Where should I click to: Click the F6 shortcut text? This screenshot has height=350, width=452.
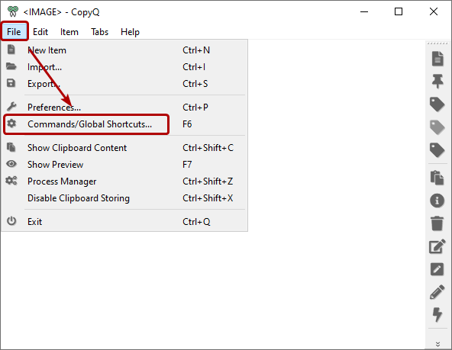pyautogui.click(x=187, y=124)
